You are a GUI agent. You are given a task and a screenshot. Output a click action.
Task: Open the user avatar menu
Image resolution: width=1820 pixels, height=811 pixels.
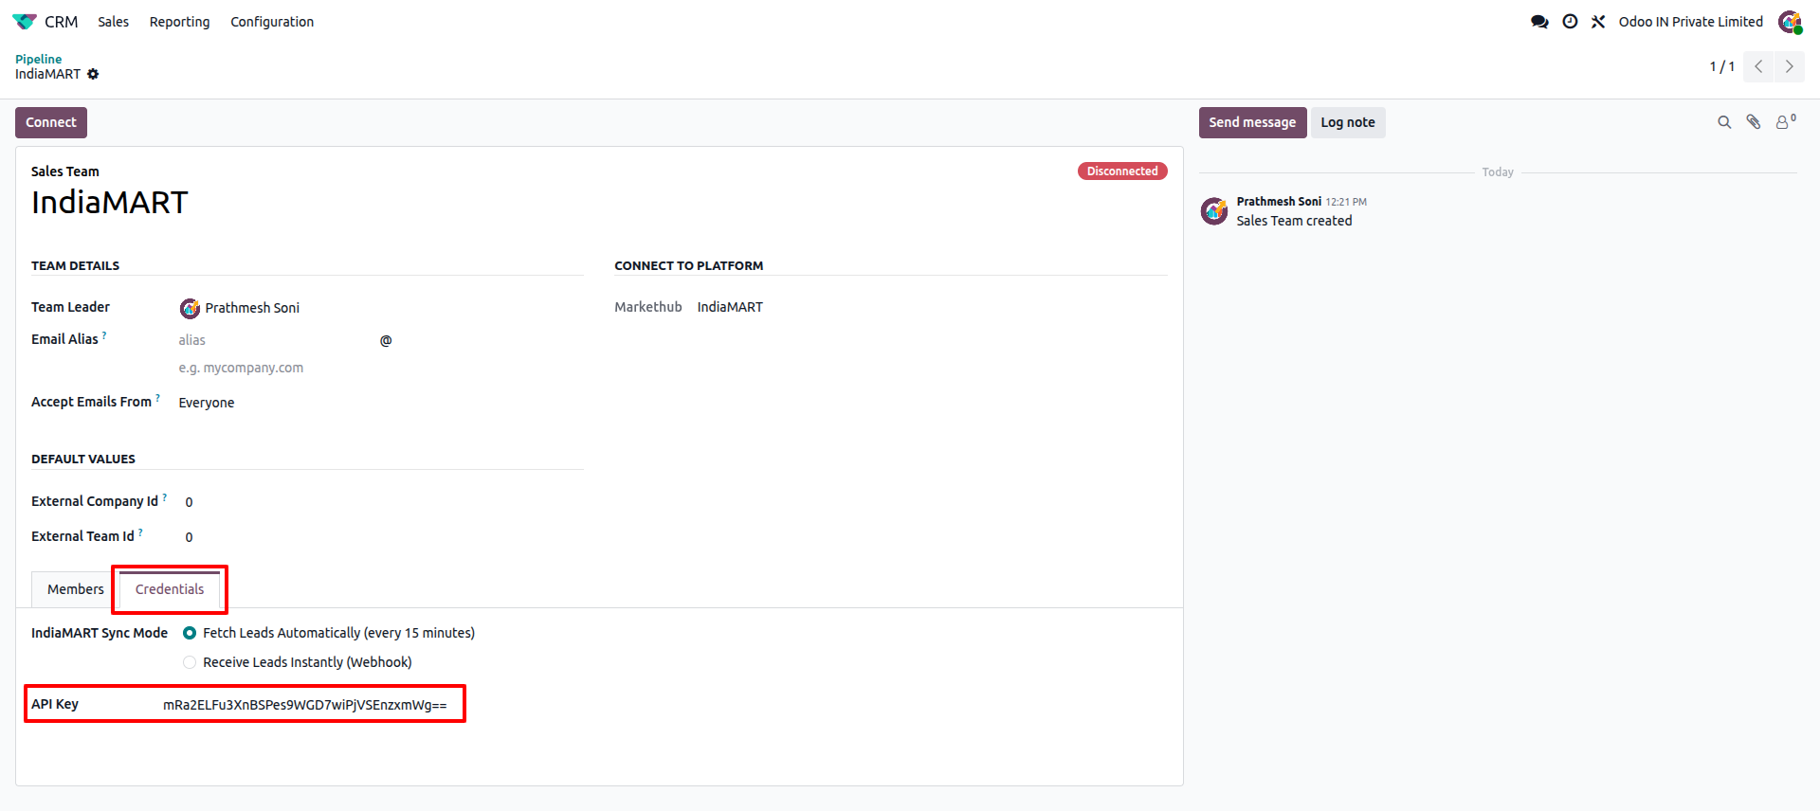point(1790,22)
